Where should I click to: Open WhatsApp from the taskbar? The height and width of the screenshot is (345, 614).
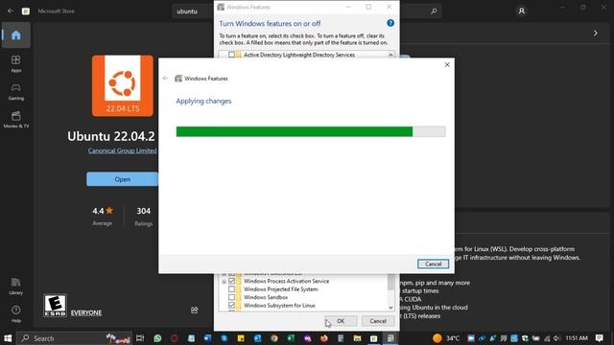point(157,338)
